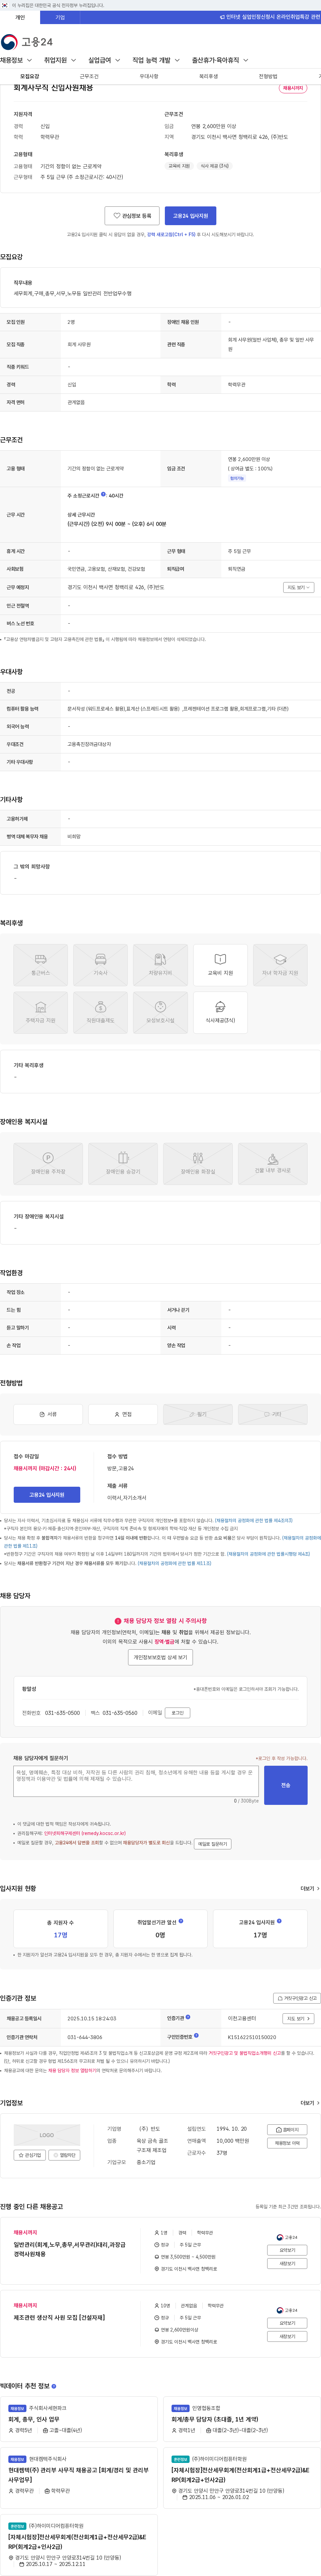The width and height of the screenshot is (321, 2576).
Task: Switch to the 기업 member tab
Action: coord(60,17)
